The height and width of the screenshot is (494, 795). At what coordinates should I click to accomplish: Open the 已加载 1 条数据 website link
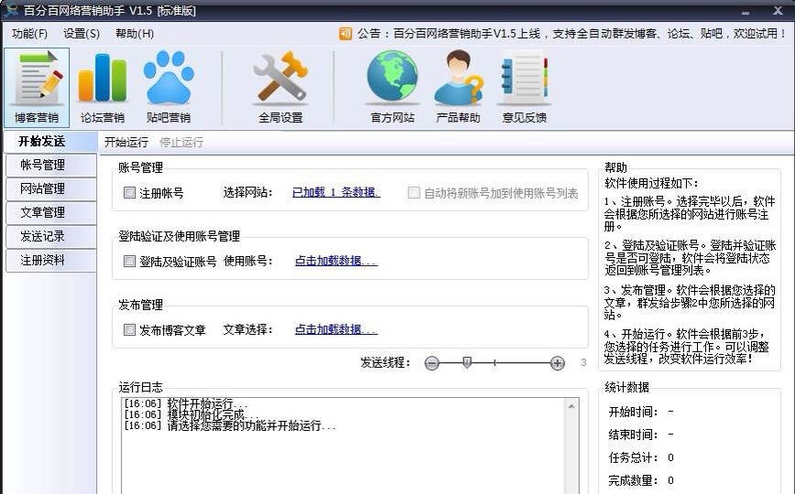[x=335, y=192]
